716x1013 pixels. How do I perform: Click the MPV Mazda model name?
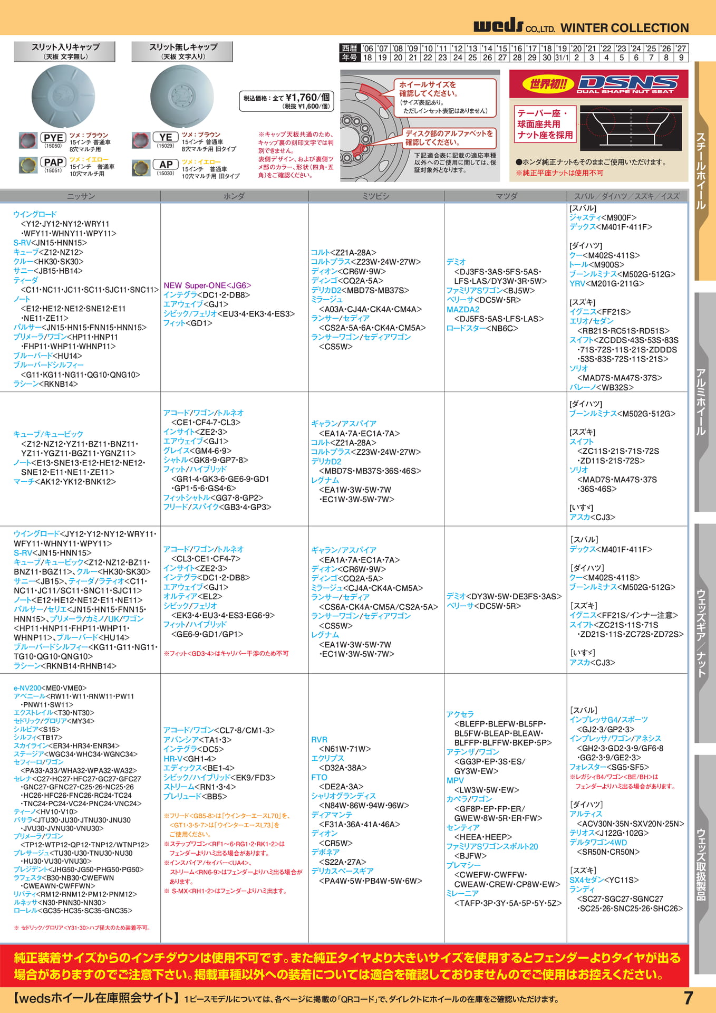click(455, 780)
